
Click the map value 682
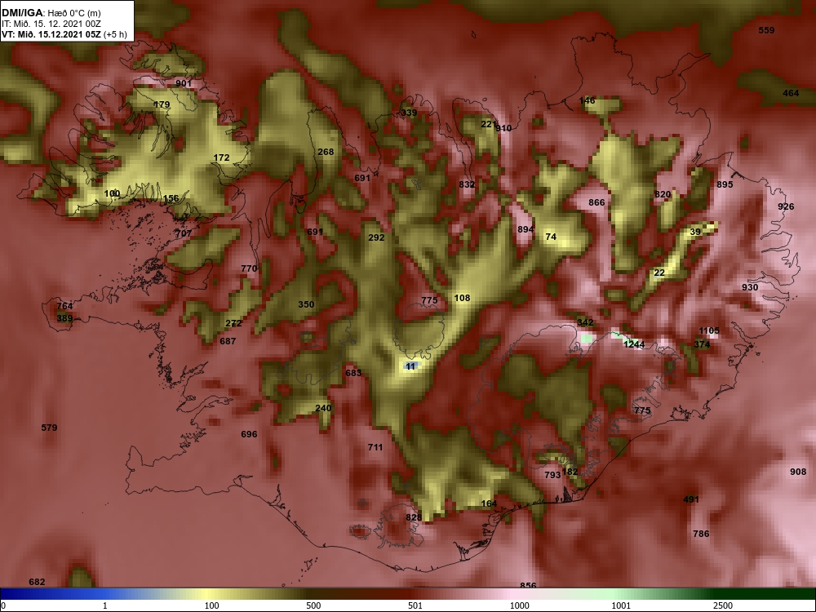click(37, 583)
